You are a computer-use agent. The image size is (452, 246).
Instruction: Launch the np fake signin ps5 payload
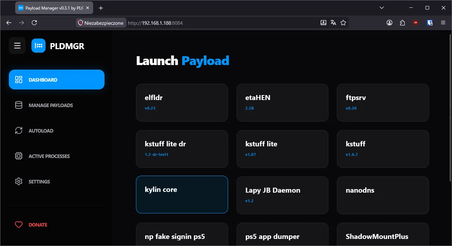coord(182,234)
